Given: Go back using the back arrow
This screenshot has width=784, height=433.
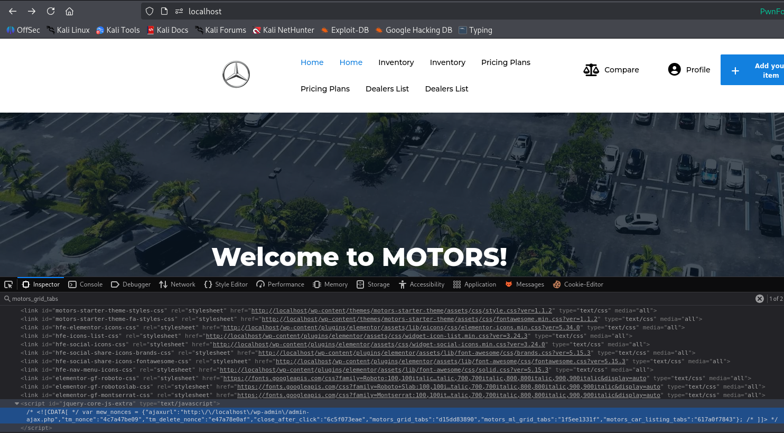Looking at the screenshot, I should click(x=13, y=11).
